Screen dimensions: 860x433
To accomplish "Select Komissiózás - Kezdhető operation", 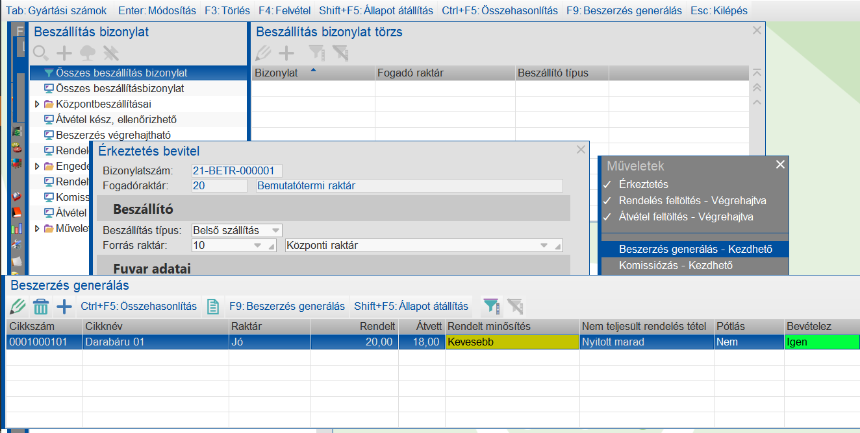I will (695, 265).
